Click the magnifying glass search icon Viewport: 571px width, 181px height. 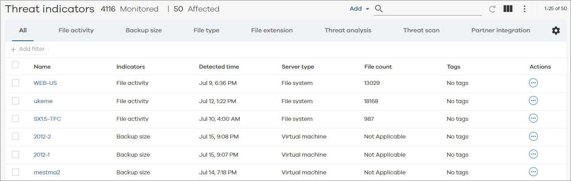point(379,9)
